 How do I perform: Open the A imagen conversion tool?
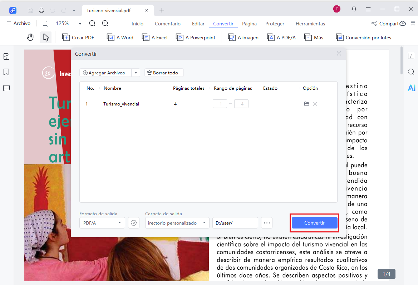243,37
